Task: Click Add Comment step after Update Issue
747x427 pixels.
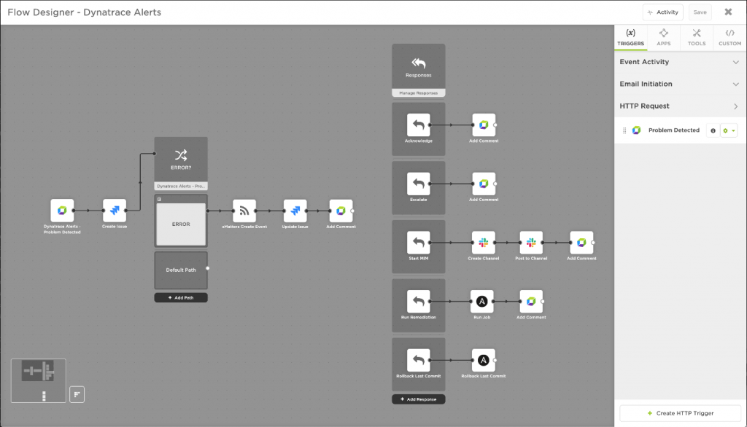Action: [341, 211]
